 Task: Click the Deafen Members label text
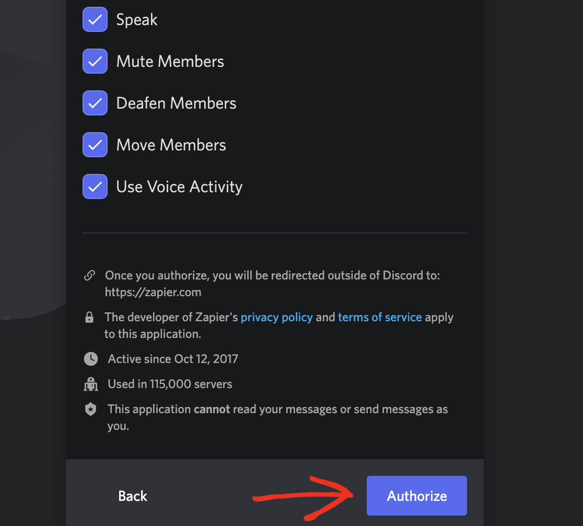[176, 103]
